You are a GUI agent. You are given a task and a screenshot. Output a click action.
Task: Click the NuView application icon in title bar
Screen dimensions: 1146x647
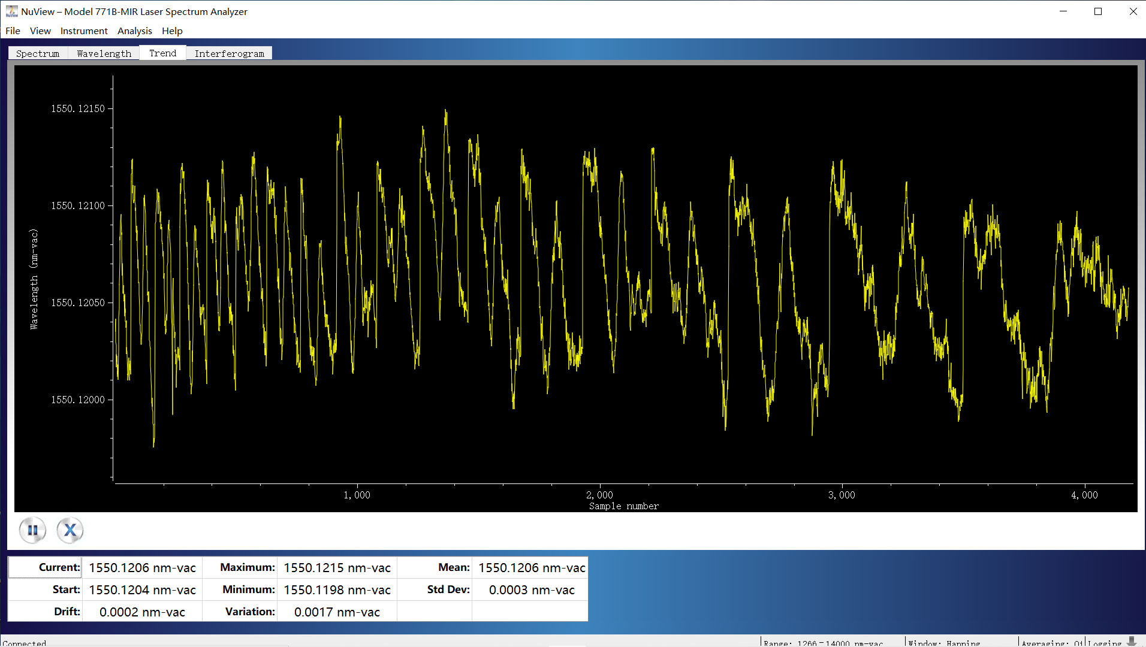coord(11,11)
